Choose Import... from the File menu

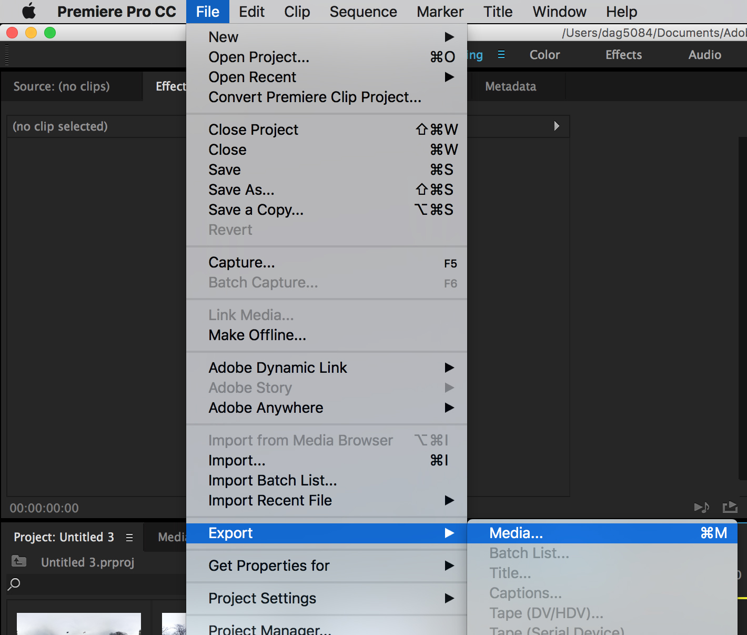click(327, 460)
